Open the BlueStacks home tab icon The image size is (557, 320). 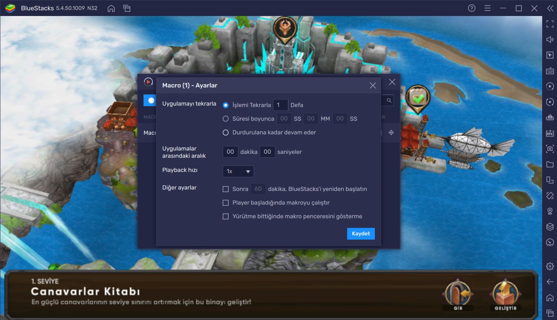pos(111,8)
